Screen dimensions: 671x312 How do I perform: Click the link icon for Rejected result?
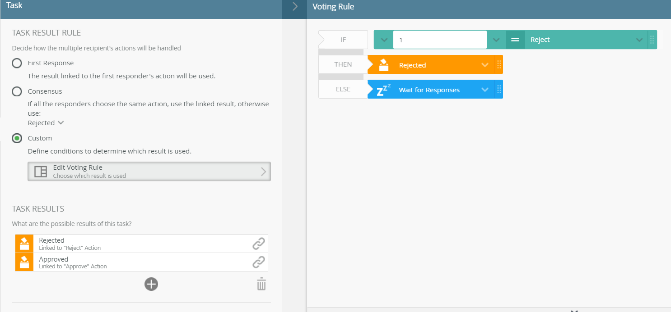coord(258,244)
